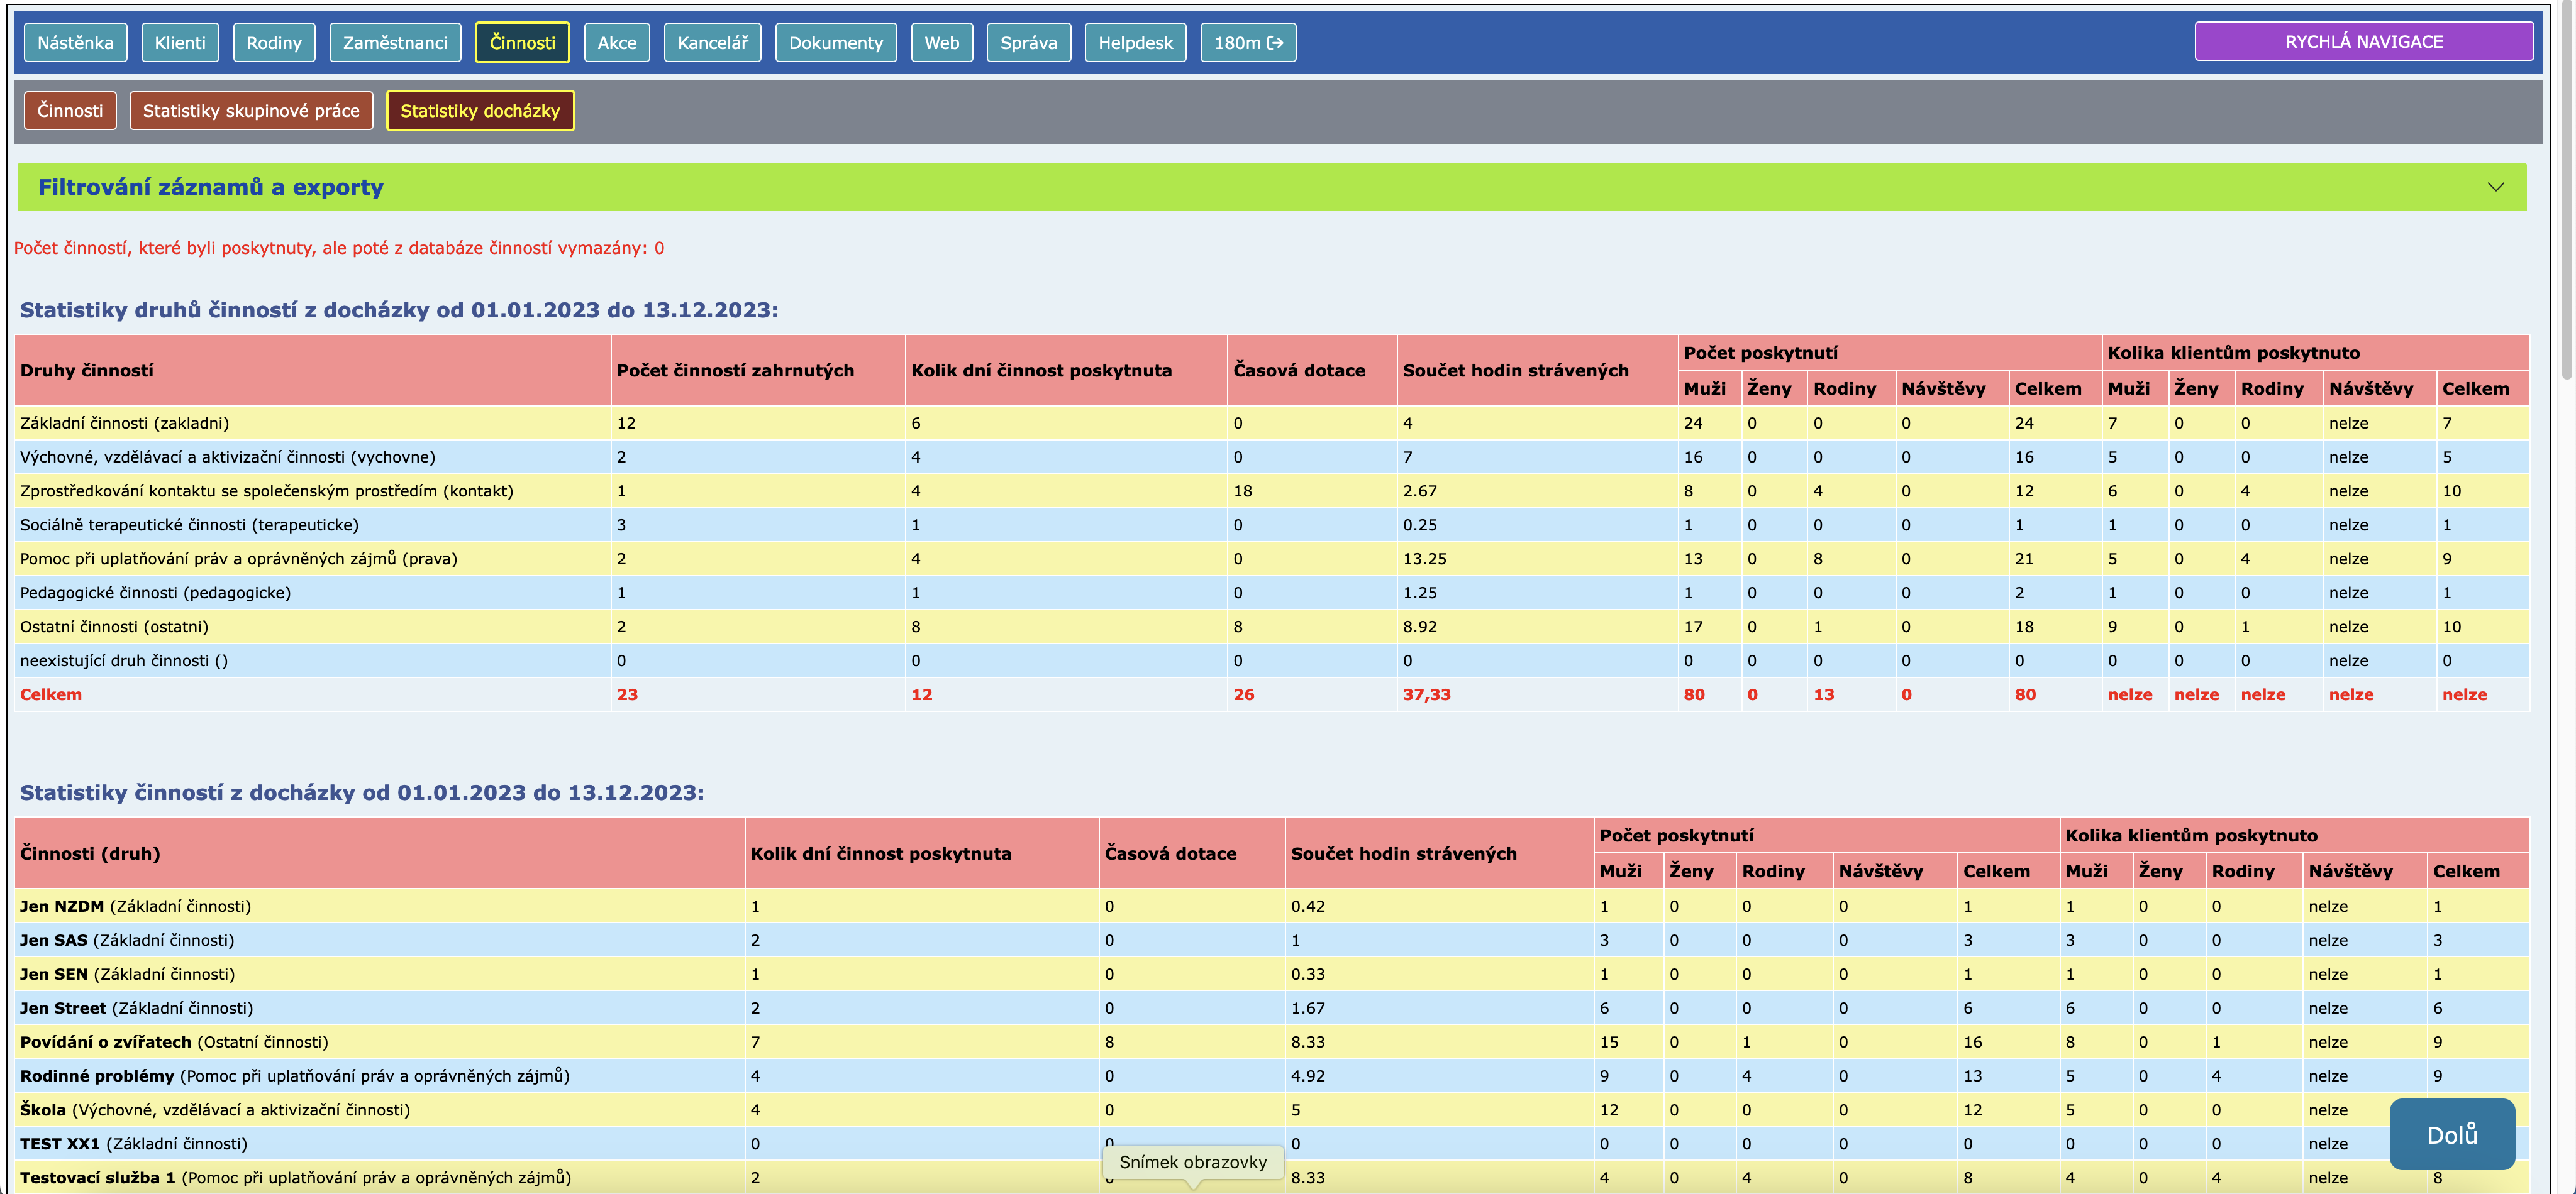Click the 180m logout button
Screen dimensions: 2576x1194
[1247, 43]
